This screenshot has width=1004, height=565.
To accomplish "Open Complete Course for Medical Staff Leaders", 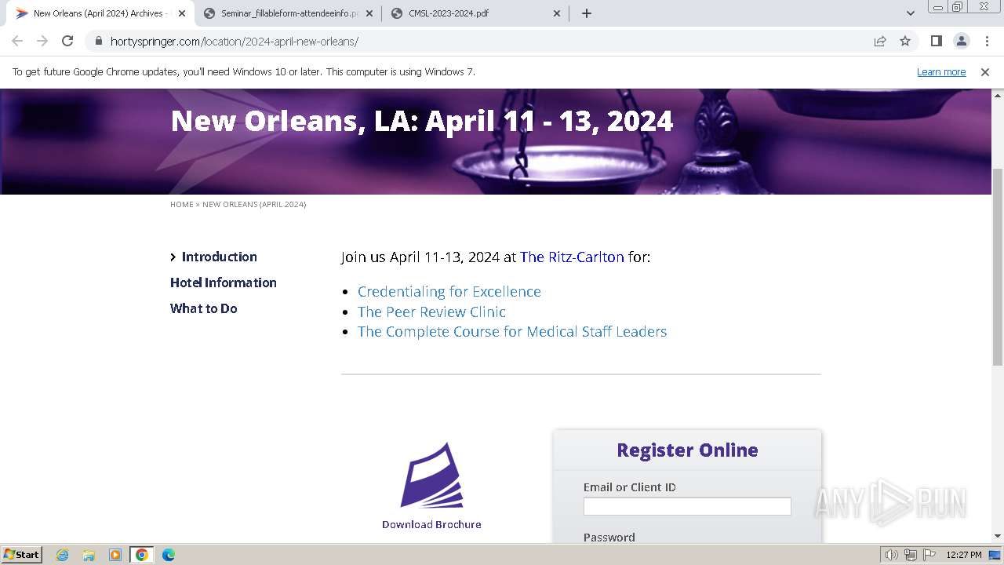I will 512,331.
